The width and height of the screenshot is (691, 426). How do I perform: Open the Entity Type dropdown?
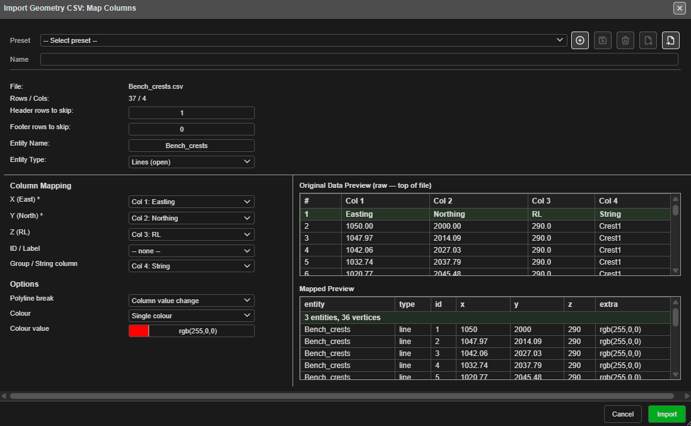tap(191, 162)
